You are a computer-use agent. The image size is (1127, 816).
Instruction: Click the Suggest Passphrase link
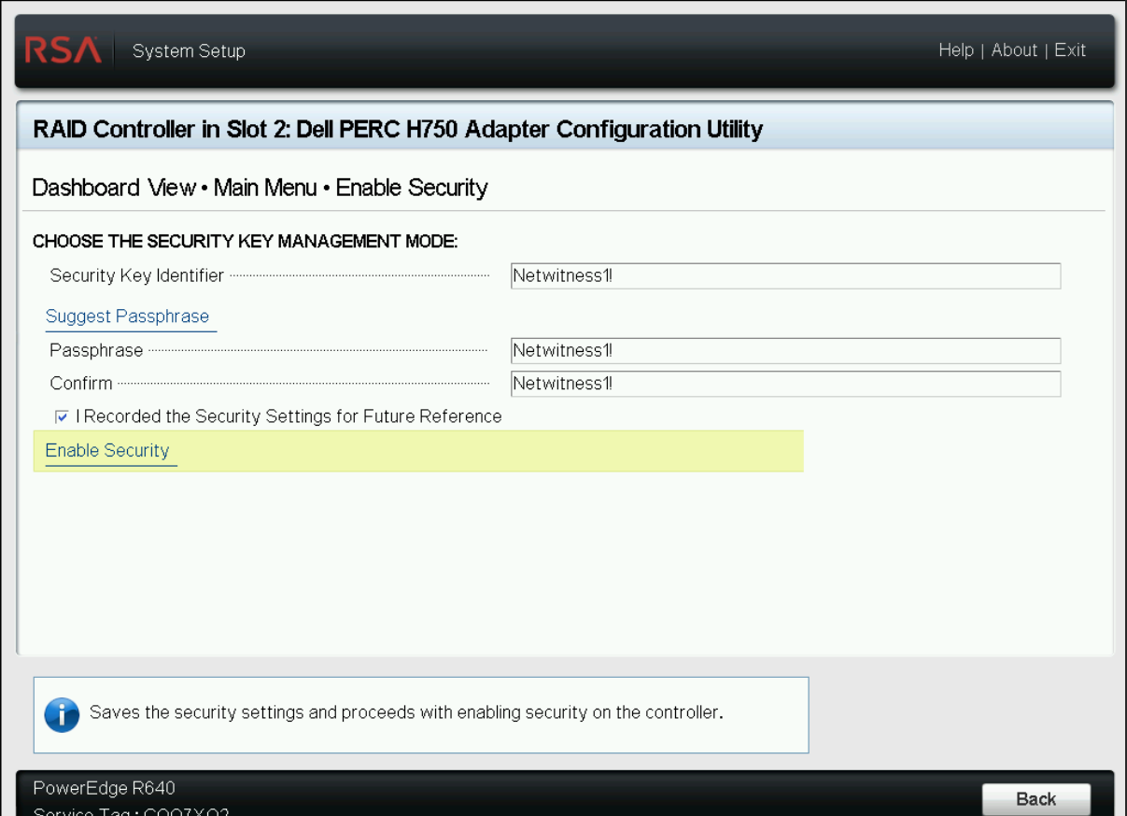point(127,317)
